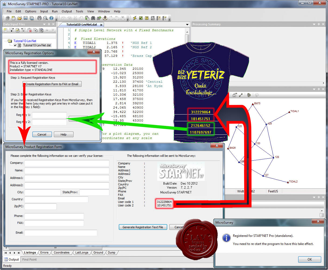Click the network nodes icon in plot toolbar

249,95
